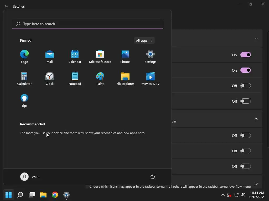The height and width of the screenshot is (201, 269).
Task: Open Search from the taskbar
Action: click(x=20, y=195)
